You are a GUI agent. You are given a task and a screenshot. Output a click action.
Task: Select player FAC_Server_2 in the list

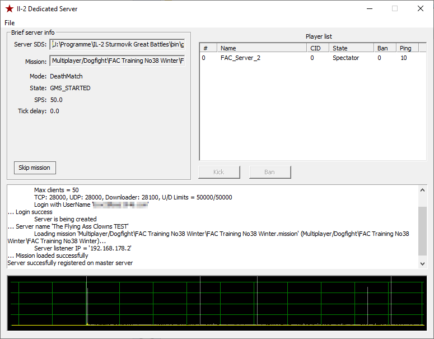[x=241, y=58]
